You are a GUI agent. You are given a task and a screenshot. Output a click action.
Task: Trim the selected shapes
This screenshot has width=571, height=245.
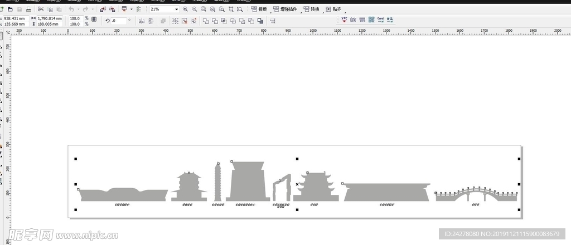click(x=215, y=21)
